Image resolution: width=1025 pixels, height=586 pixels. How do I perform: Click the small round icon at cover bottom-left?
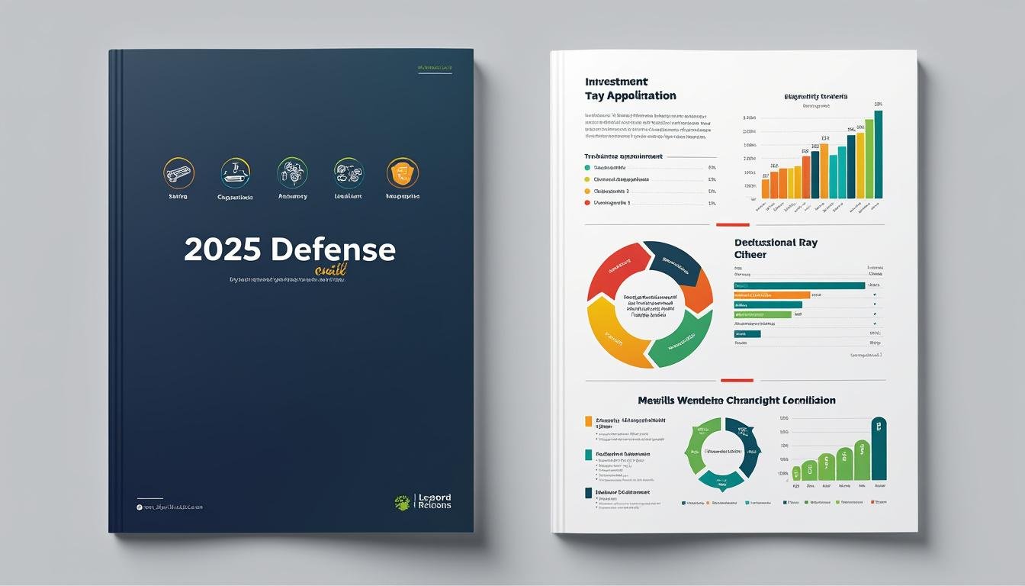click(140, 507)
